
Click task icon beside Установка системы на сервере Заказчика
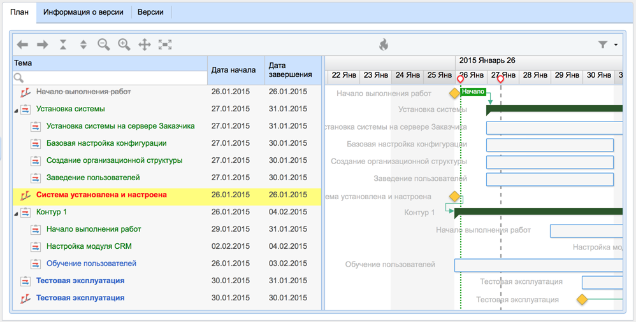click(36, 127)
